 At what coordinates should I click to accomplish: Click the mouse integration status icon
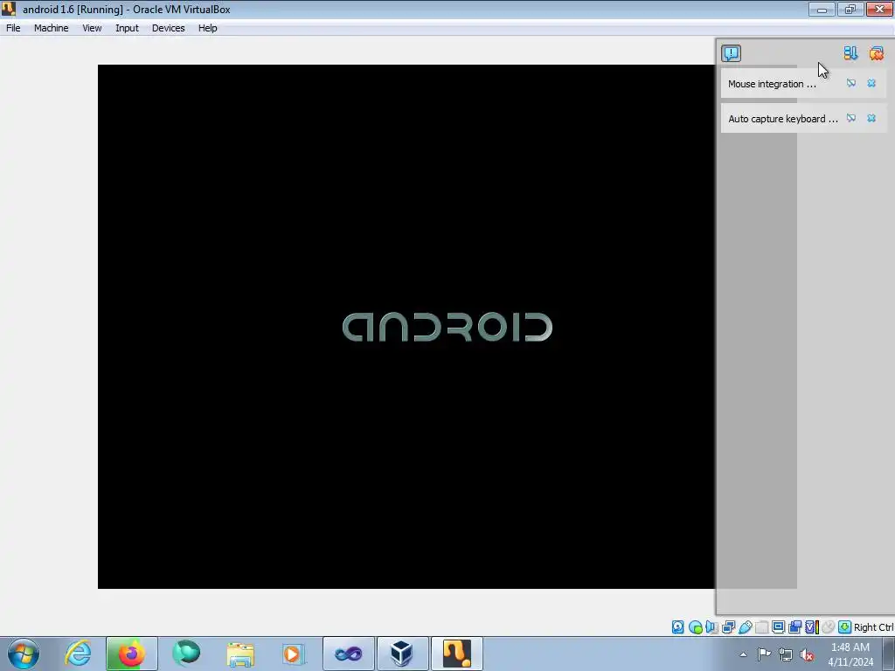click(829, 627)
